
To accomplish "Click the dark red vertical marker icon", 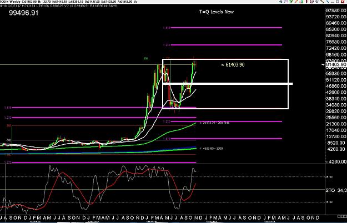I will click(x=306, y=2).
